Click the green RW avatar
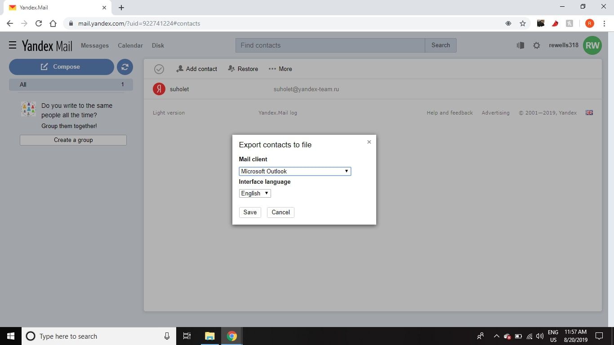 (x=592, y=45)
